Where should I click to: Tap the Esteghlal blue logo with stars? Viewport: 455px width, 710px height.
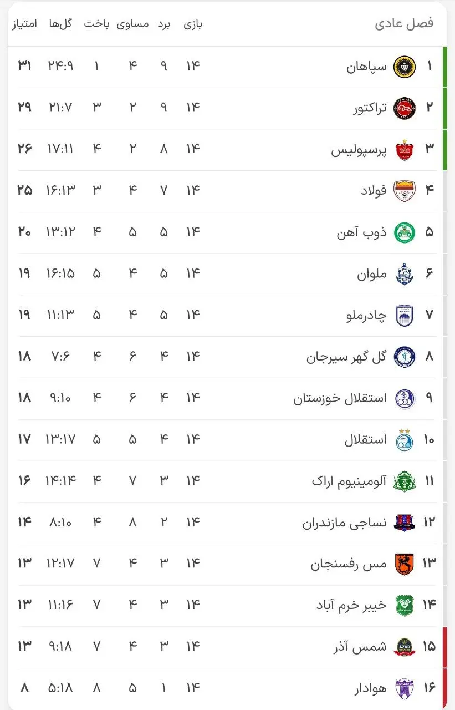404,439
